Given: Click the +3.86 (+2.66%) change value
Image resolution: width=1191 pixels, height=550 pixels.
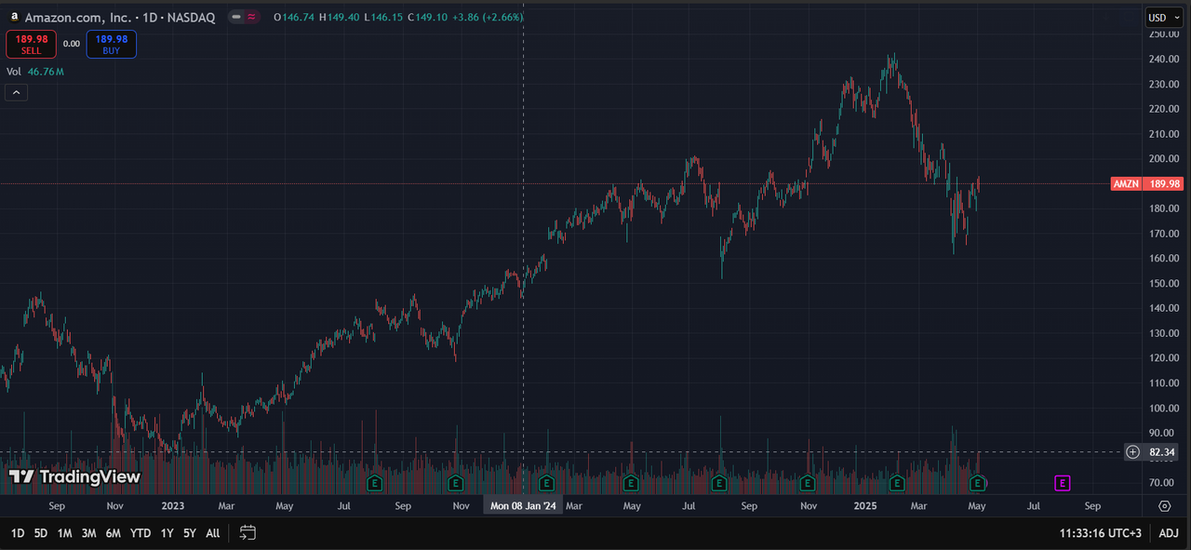Looking at the screenshot, I should tap(488, 17).
